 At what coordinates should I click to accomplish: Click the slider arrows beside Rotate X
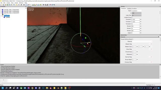(x=141, y=26)
